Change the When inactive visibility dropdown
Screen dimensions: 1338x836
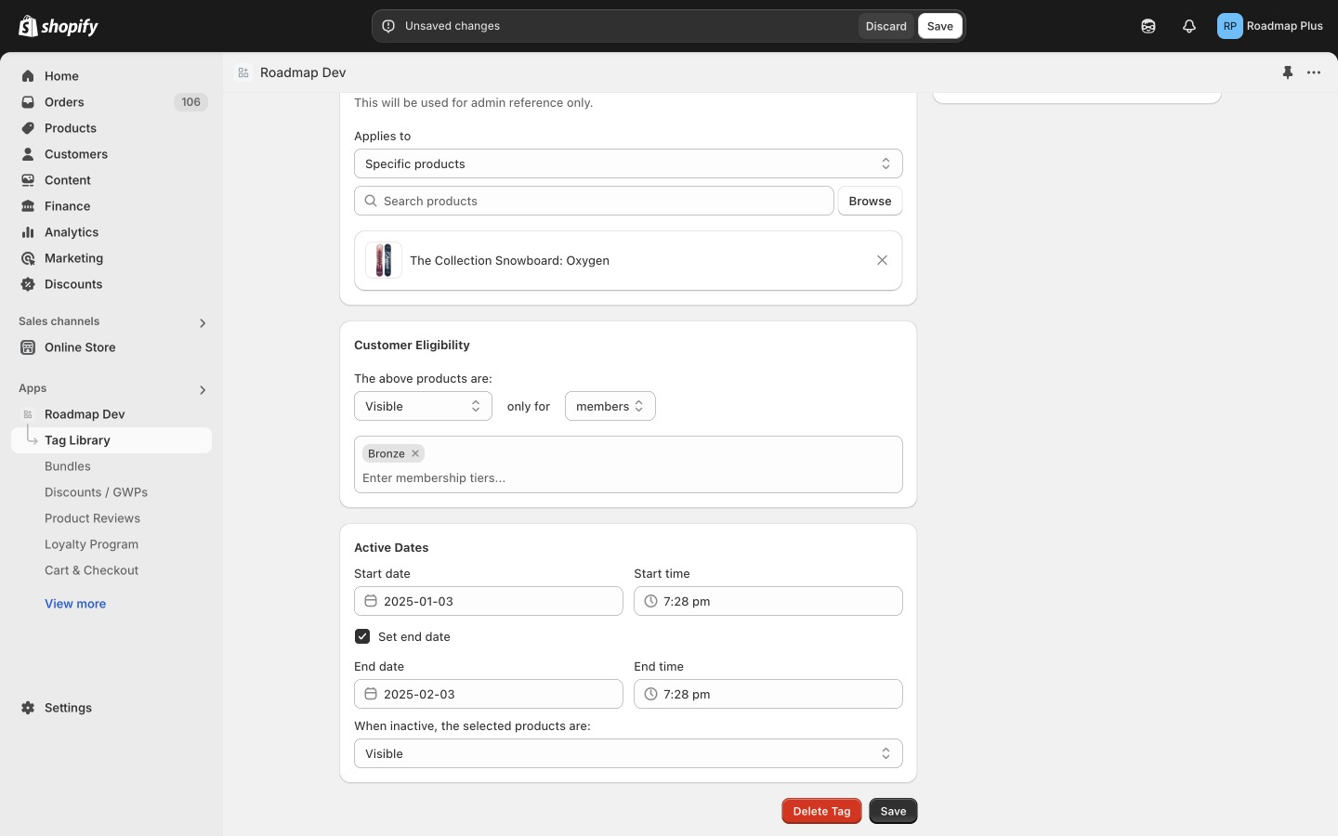628,753
